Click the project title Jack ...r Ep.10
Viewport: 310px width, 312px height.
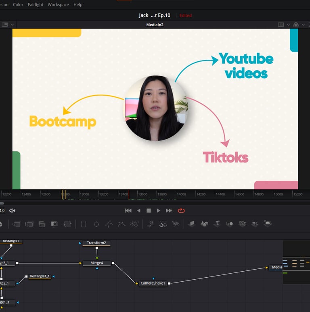point(155,15)
